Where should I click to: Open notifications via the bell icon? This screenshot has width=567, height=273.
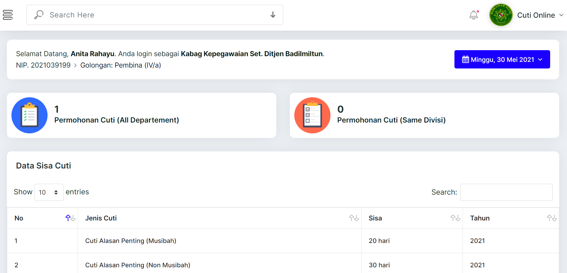click(473, 15)
